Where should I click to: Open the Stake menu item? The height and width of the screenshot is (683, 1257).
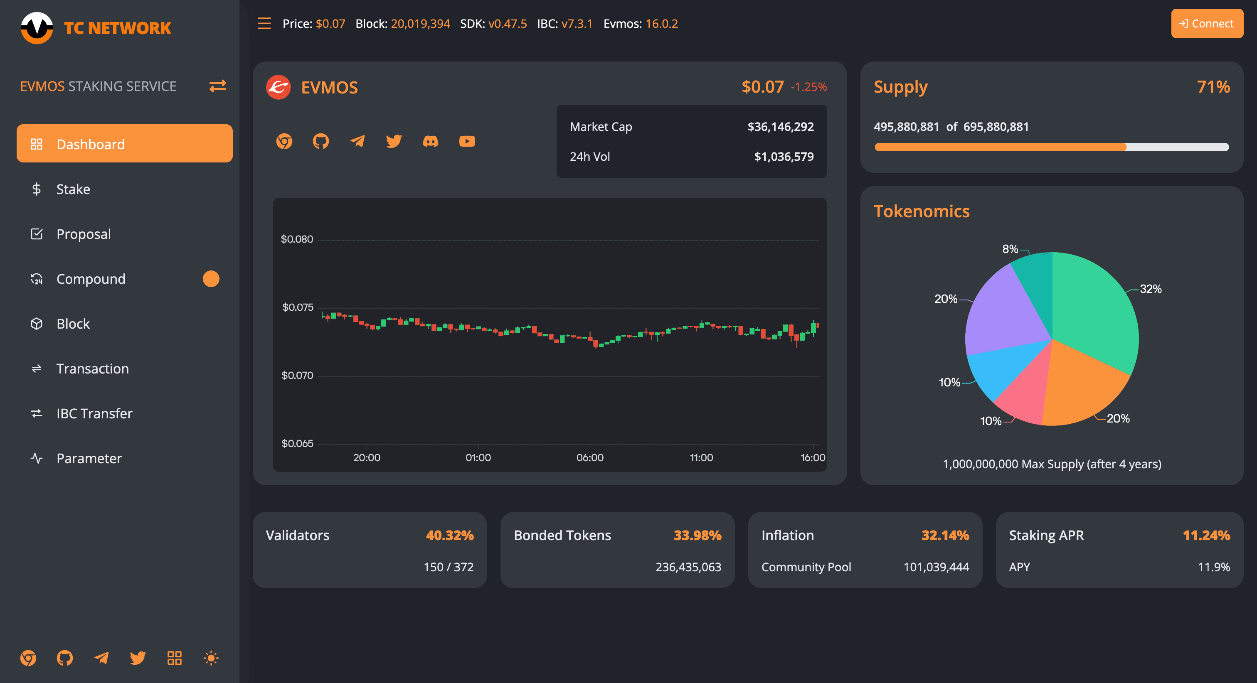point(124,189)
